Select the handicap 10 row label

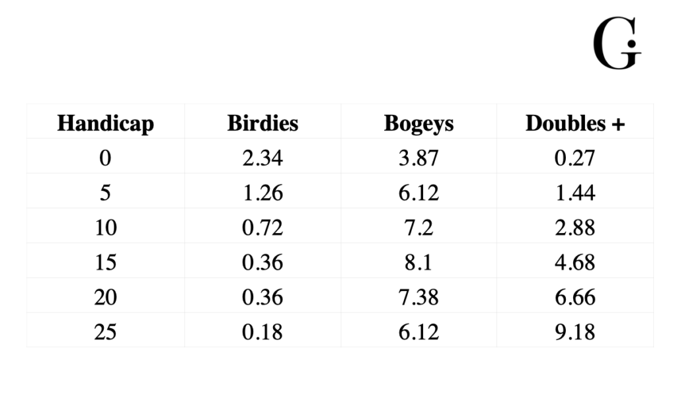[x=105, y=228]
